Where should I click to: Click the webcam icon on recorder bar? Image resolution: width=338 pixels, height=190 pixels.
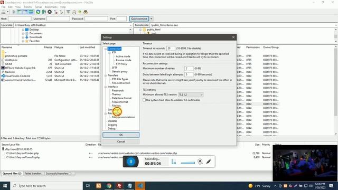tap(200, 161)
